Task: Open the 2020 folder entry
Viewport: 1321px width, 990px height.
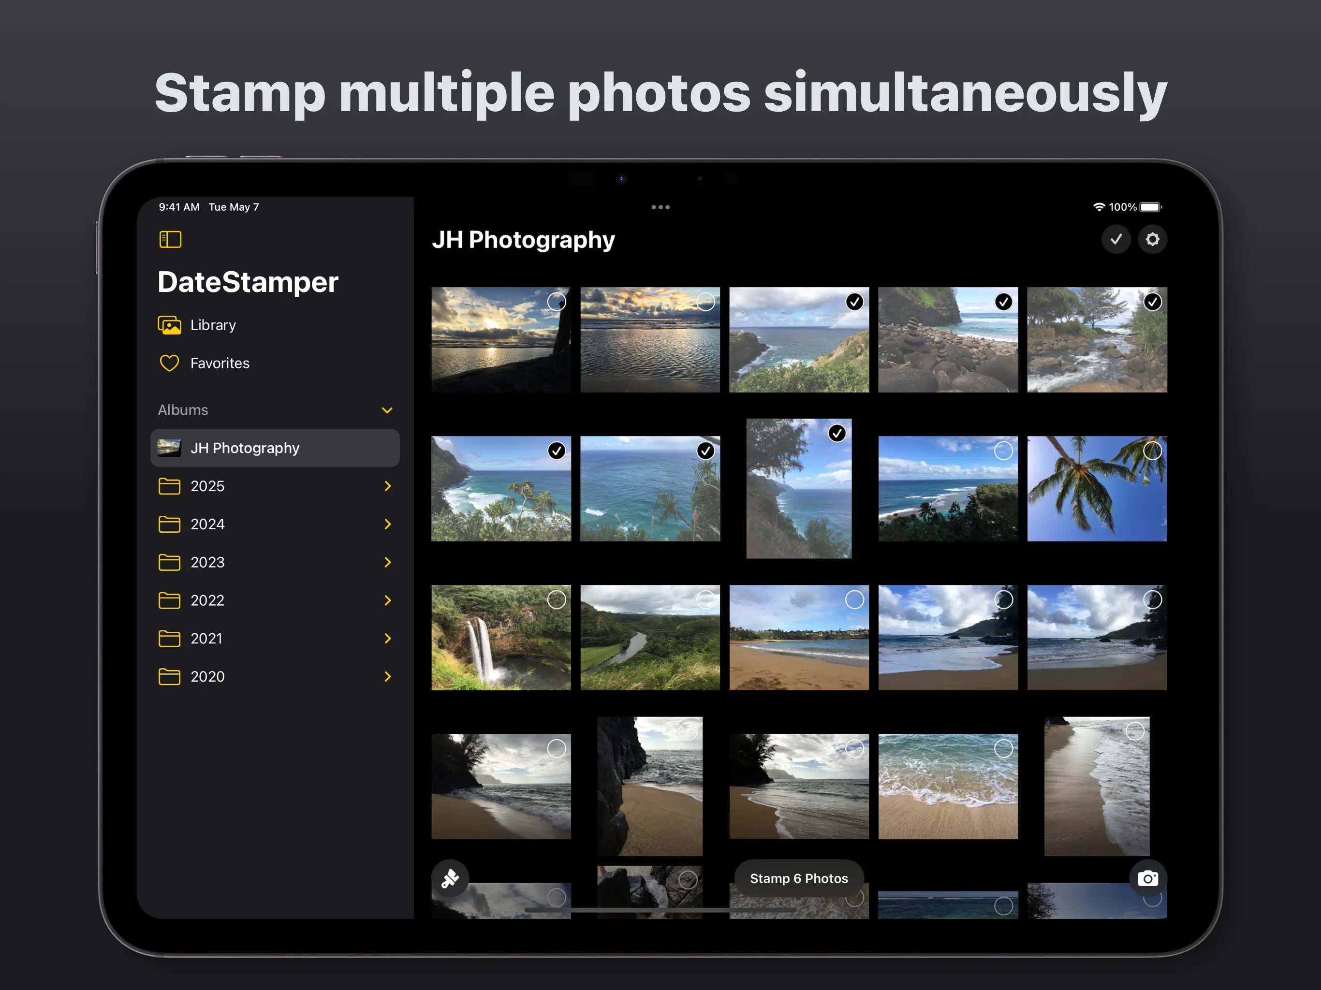Action: pyautogui.click(x=208, y=677)
